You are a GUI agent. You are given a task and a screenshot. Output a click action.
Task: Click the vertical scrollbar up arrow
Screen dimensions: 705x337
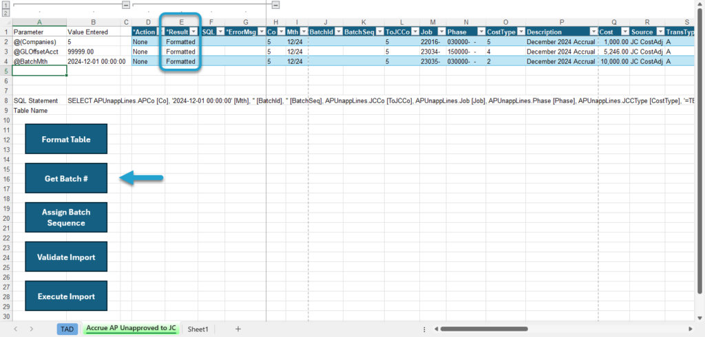point(699,4)
